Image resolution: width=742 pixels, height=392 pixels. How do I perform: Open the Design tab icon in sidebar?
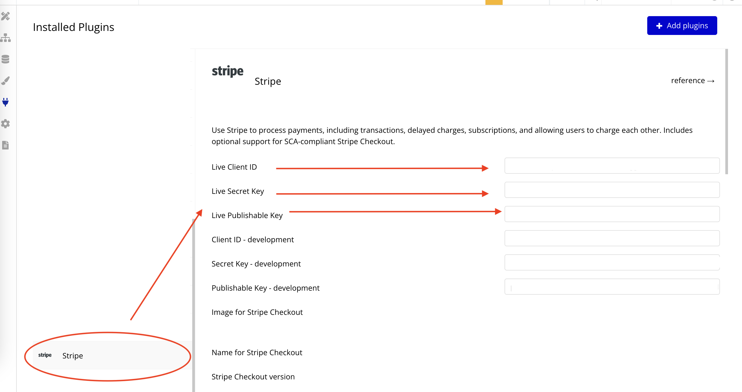coord(5,16)
